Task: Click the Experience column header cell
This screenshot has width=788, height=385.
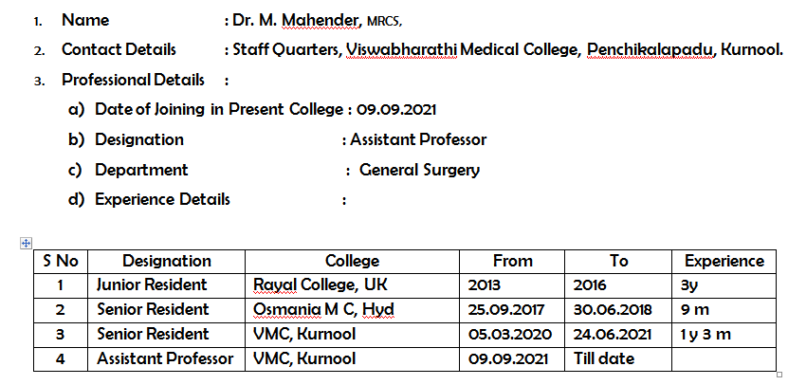Action: click(x=724, y=262)
